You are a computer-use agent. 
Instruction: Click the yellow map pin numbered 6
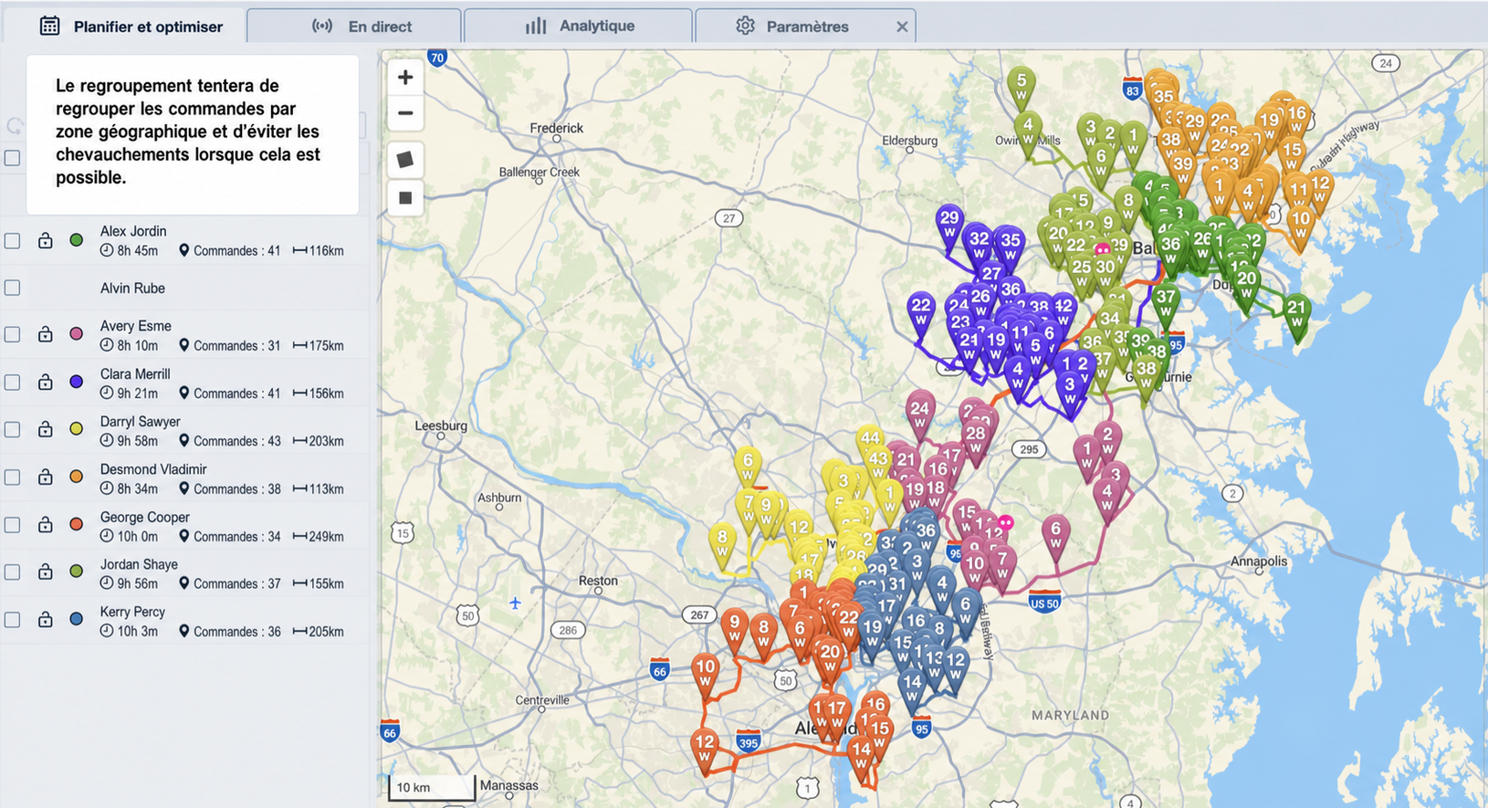(x=748, y=467)
